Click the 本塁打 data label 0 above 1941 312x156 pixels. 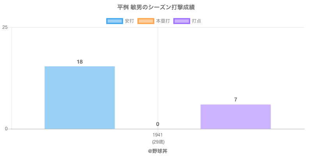tap(158, 124)
